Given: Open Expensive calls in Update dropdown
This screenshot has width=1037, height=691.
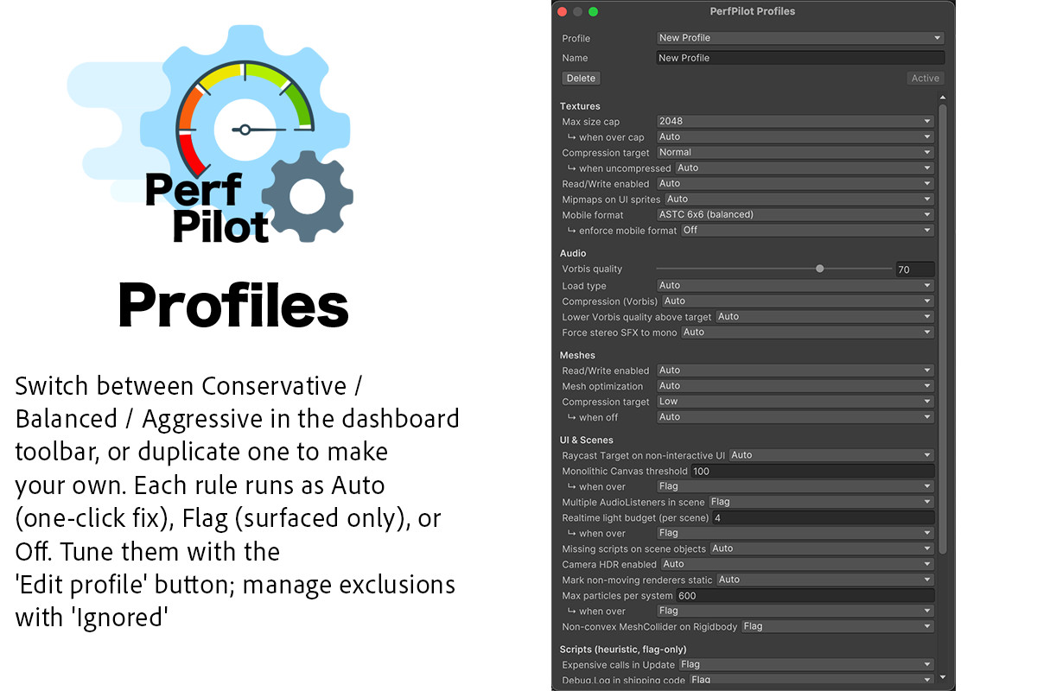Looking at the screenshot, I should [x=806, y=664].
